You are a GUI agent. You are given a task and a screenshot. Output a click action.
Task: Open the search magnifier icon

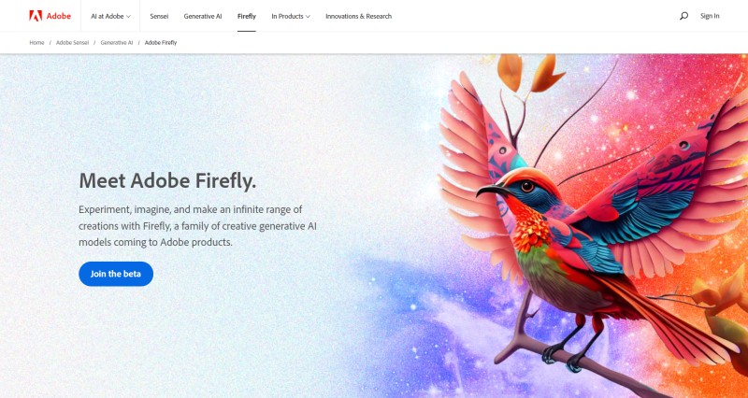pos(683,16)
